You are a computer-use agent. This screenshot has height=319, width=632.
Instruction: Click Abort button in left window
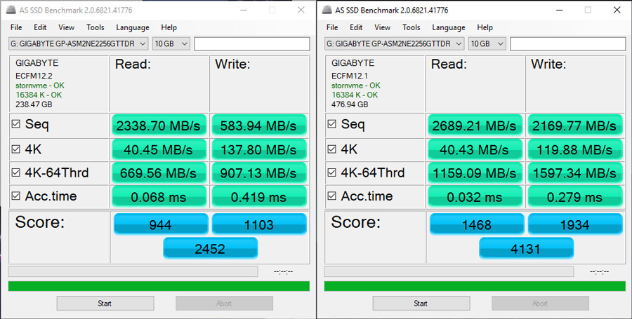pos(224,304)
